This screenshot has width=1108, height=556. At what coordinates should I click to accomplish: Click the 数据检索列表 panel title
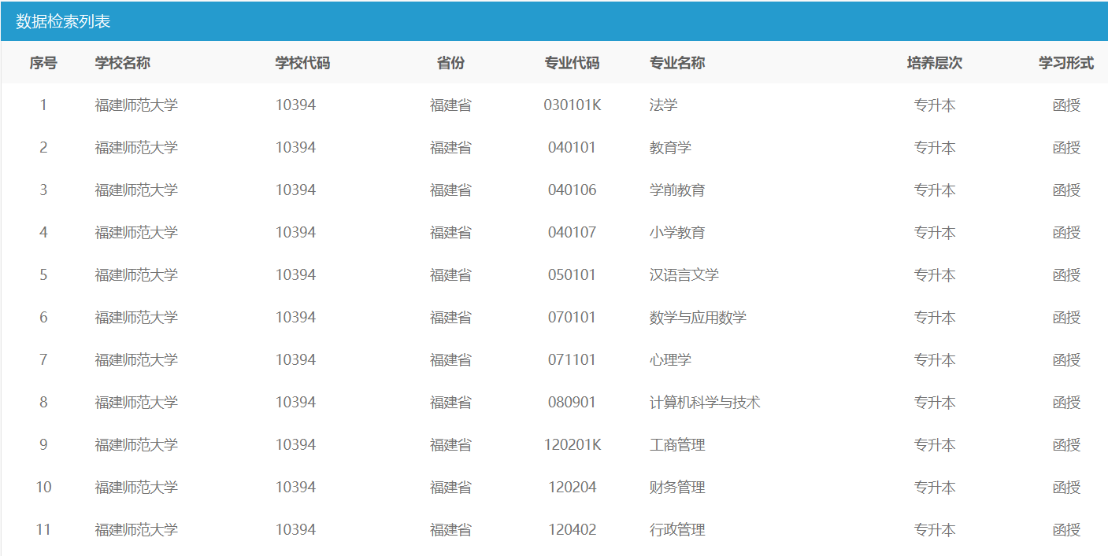pyautogui.click(x=63, y=21)
